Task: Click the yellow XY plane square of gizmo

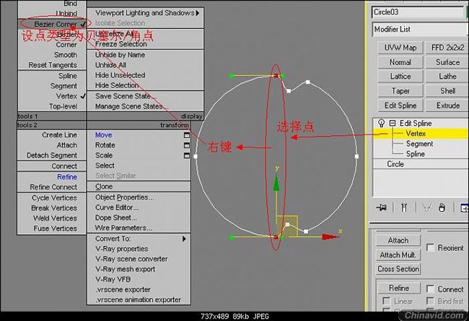Action: [286, 226]
